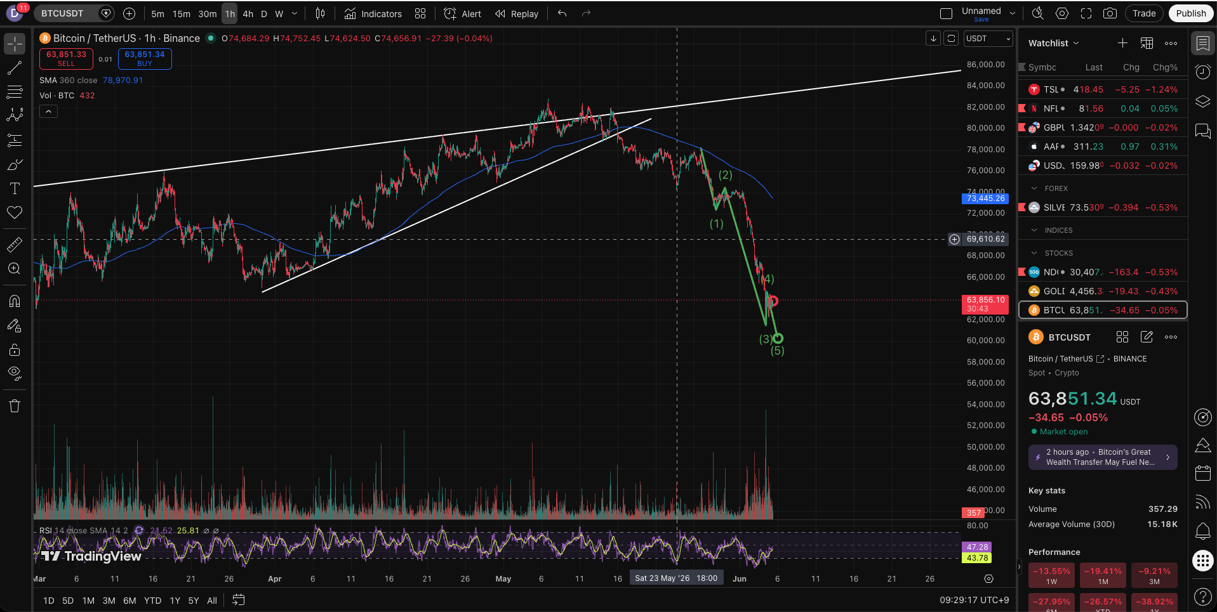Viewport: 1217px width, 612px height.
Task: Create an Alert
Action: (463, 13)
